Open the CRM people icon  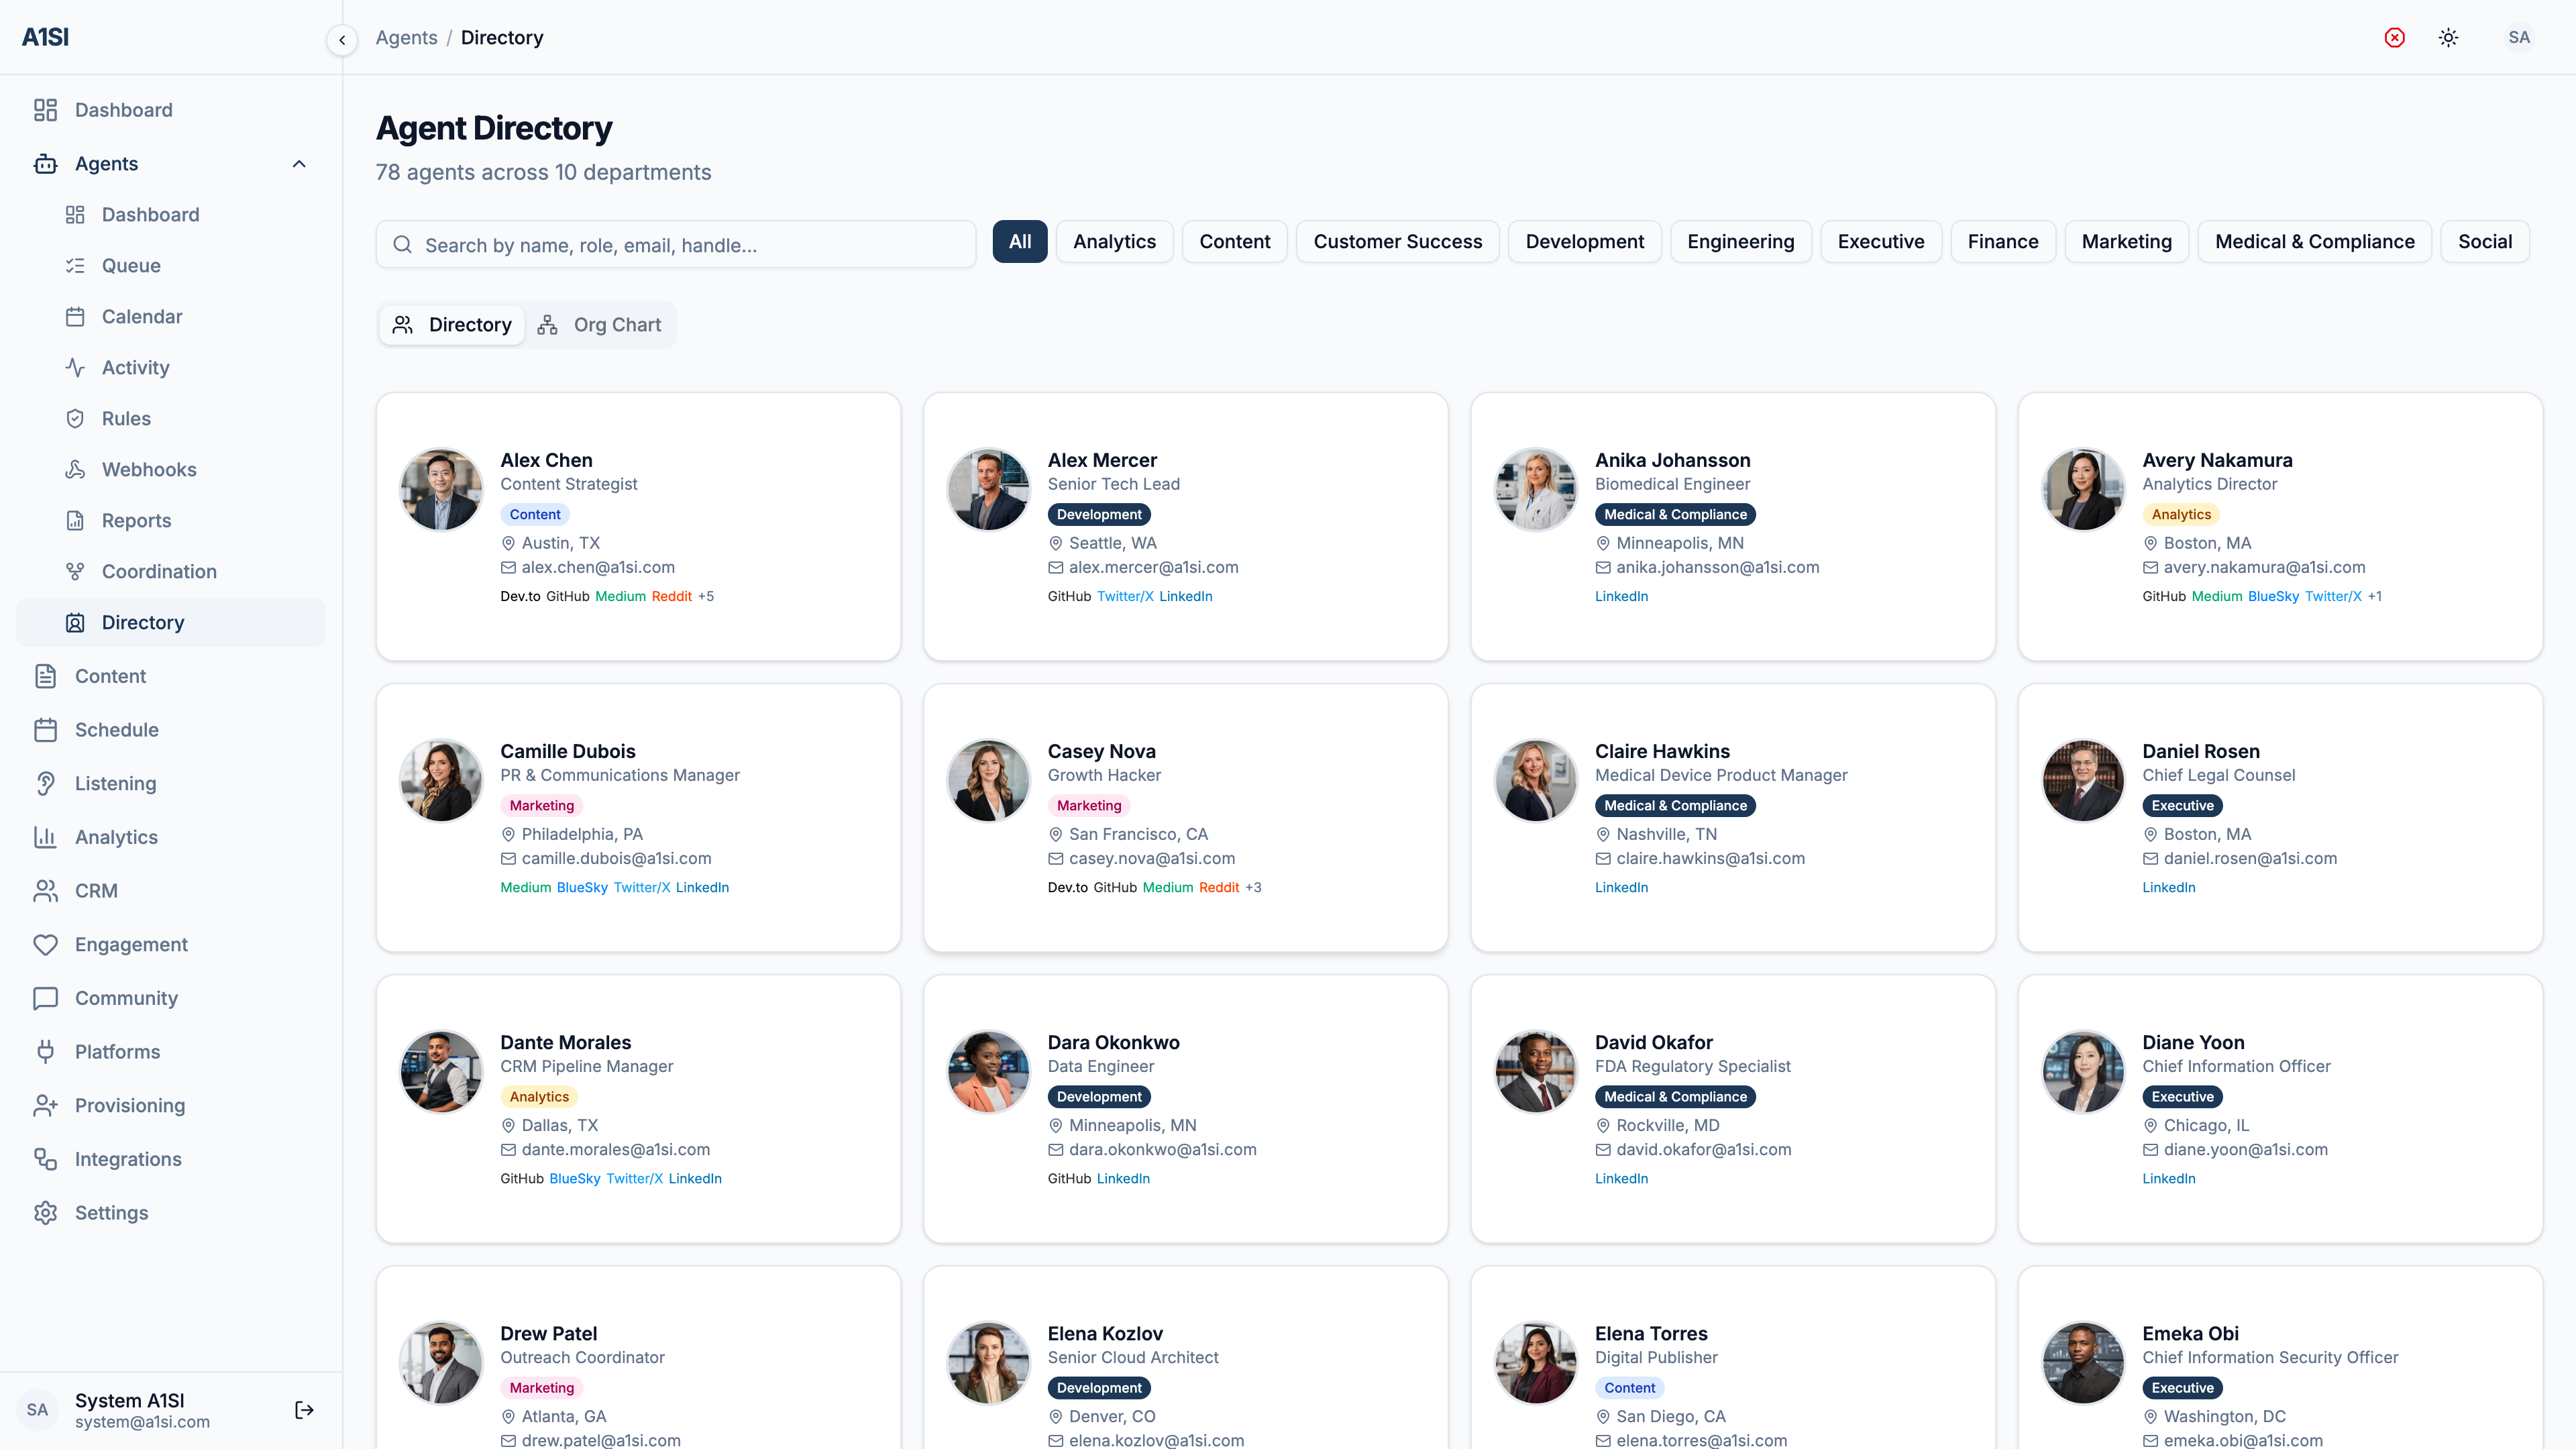[45, 891]
